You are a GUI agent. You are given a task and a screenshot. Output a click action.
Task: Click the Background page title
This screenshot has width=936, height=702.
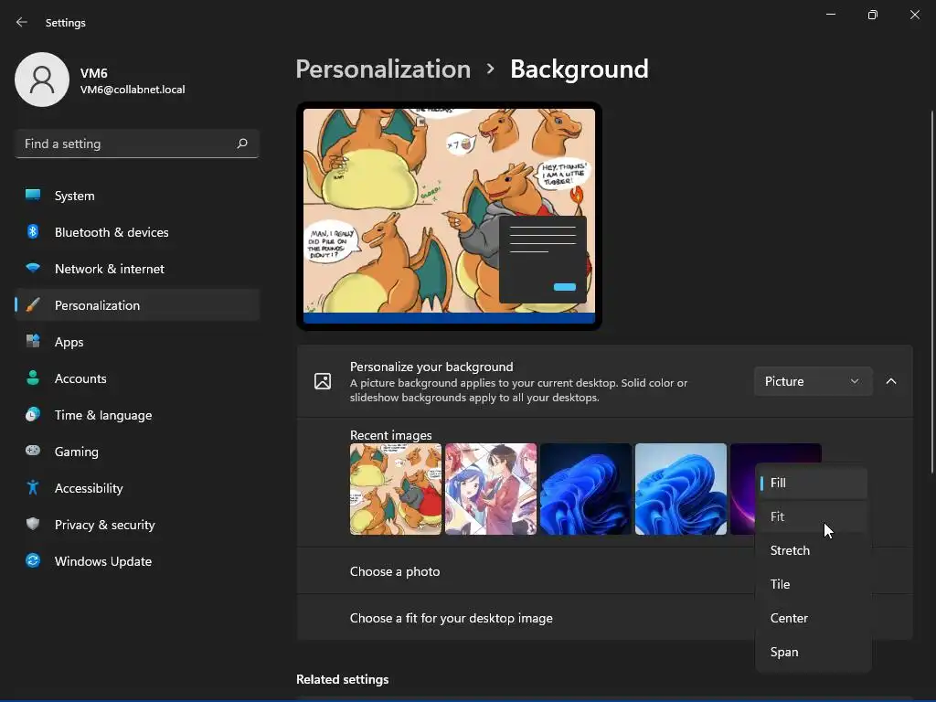[x=579, y=69]
